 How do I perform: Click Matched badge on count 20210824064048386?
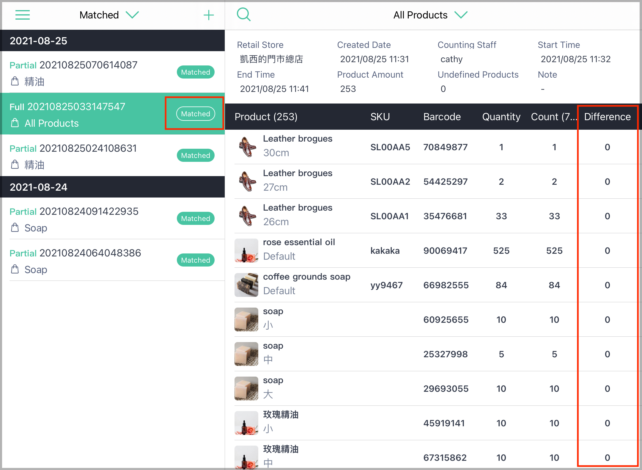195,260
